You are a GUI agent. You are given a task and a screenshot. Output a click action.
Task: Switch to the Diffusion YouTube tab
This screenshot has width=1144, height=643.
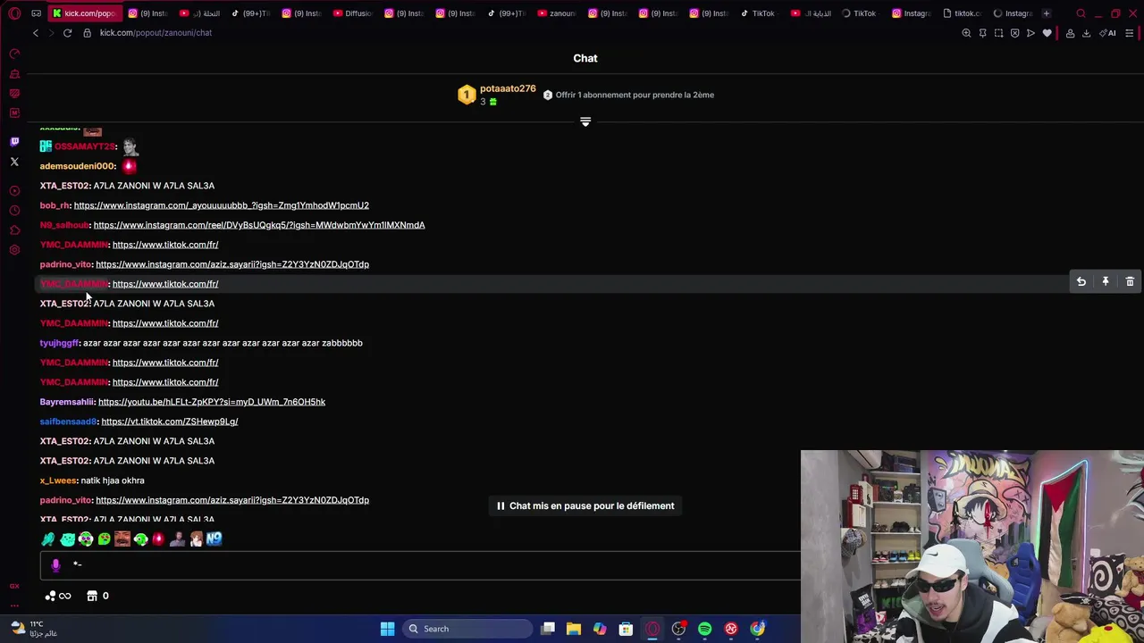[x=352, y=13]
